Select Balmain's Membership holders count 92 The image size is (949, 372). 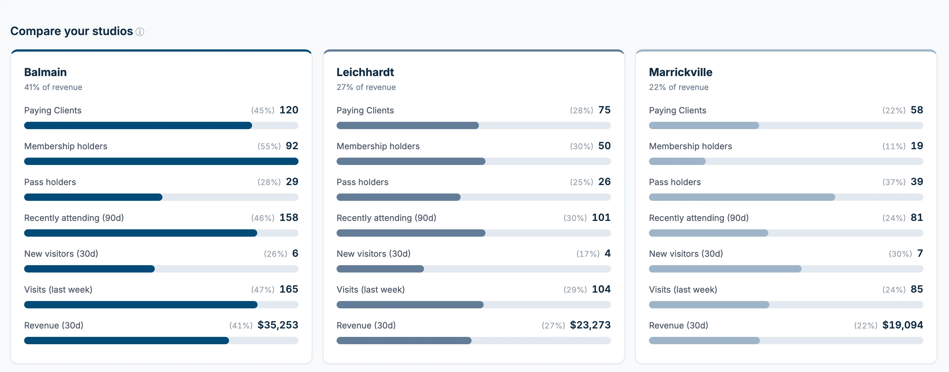292,146
